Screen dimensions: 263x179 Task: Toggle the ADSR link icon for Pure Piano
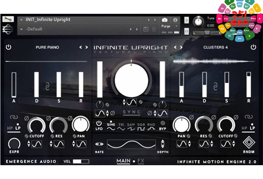[48, 86]
